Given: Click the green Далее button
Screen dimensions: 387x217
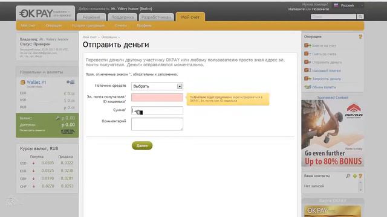Looking at the screenshot, I should click(x=142, y=146).
